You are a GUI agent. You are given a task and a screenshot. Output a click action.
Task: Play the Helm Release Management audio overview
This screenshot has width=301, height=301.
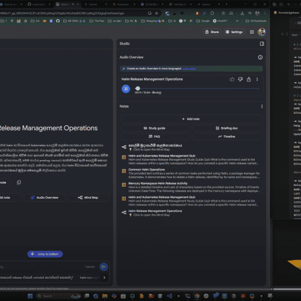point(126,88)
